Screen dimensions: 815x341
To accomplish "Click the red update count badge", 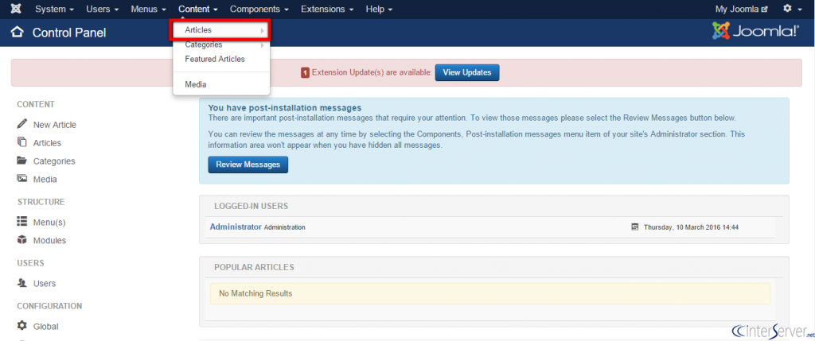I will tap(305, 72).
